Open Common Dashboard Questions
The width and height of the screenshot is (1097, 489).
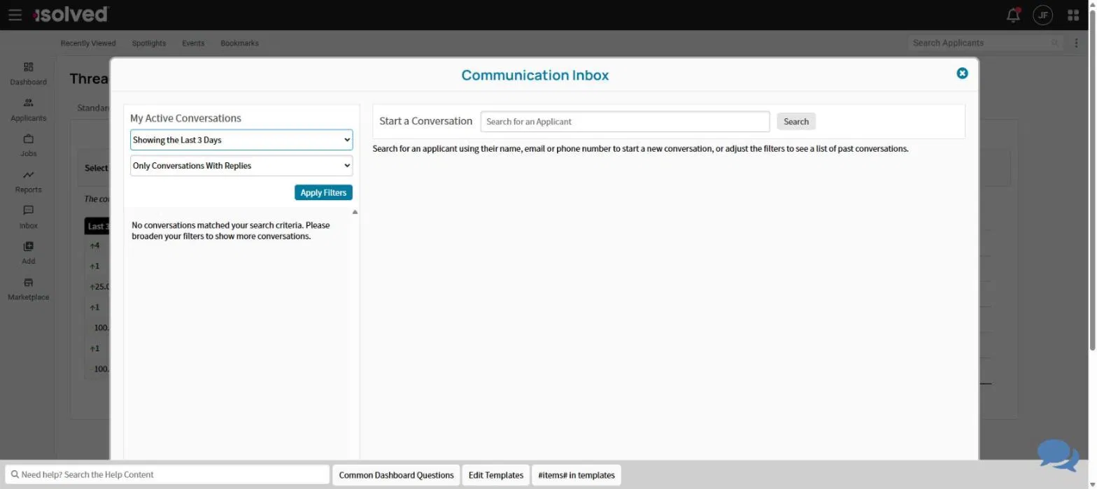396,475
